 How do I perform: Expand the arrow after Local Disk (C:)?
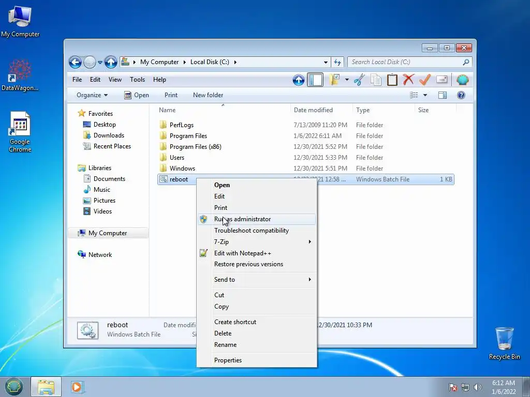pyautogui.click(x=235, y=62)
